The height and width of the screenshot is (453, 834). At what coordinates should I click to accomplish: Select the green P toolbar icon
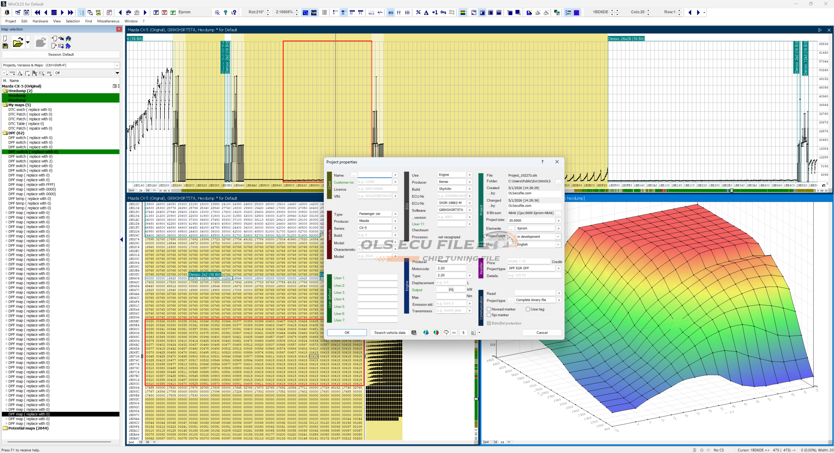tap(173, 12)
